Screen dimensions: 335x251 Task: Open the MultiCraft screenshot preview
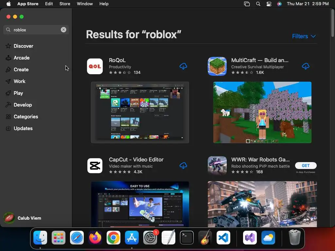(262, 112)
